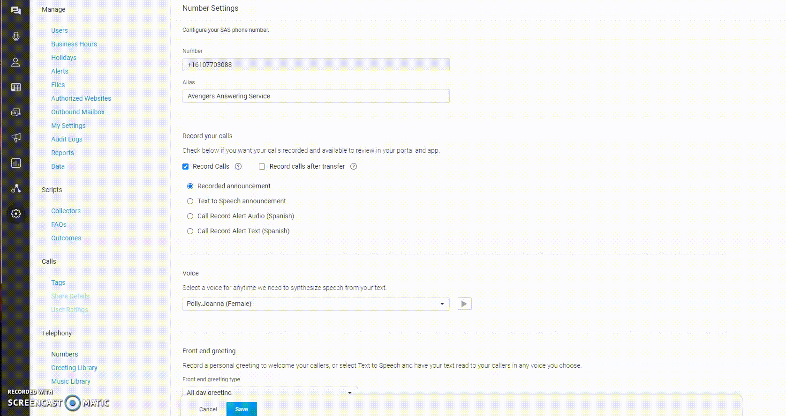Click help icon next to Record Calls
Image resolution: width=786 pixels, height=416 pixels.
[x=238, y=166]
